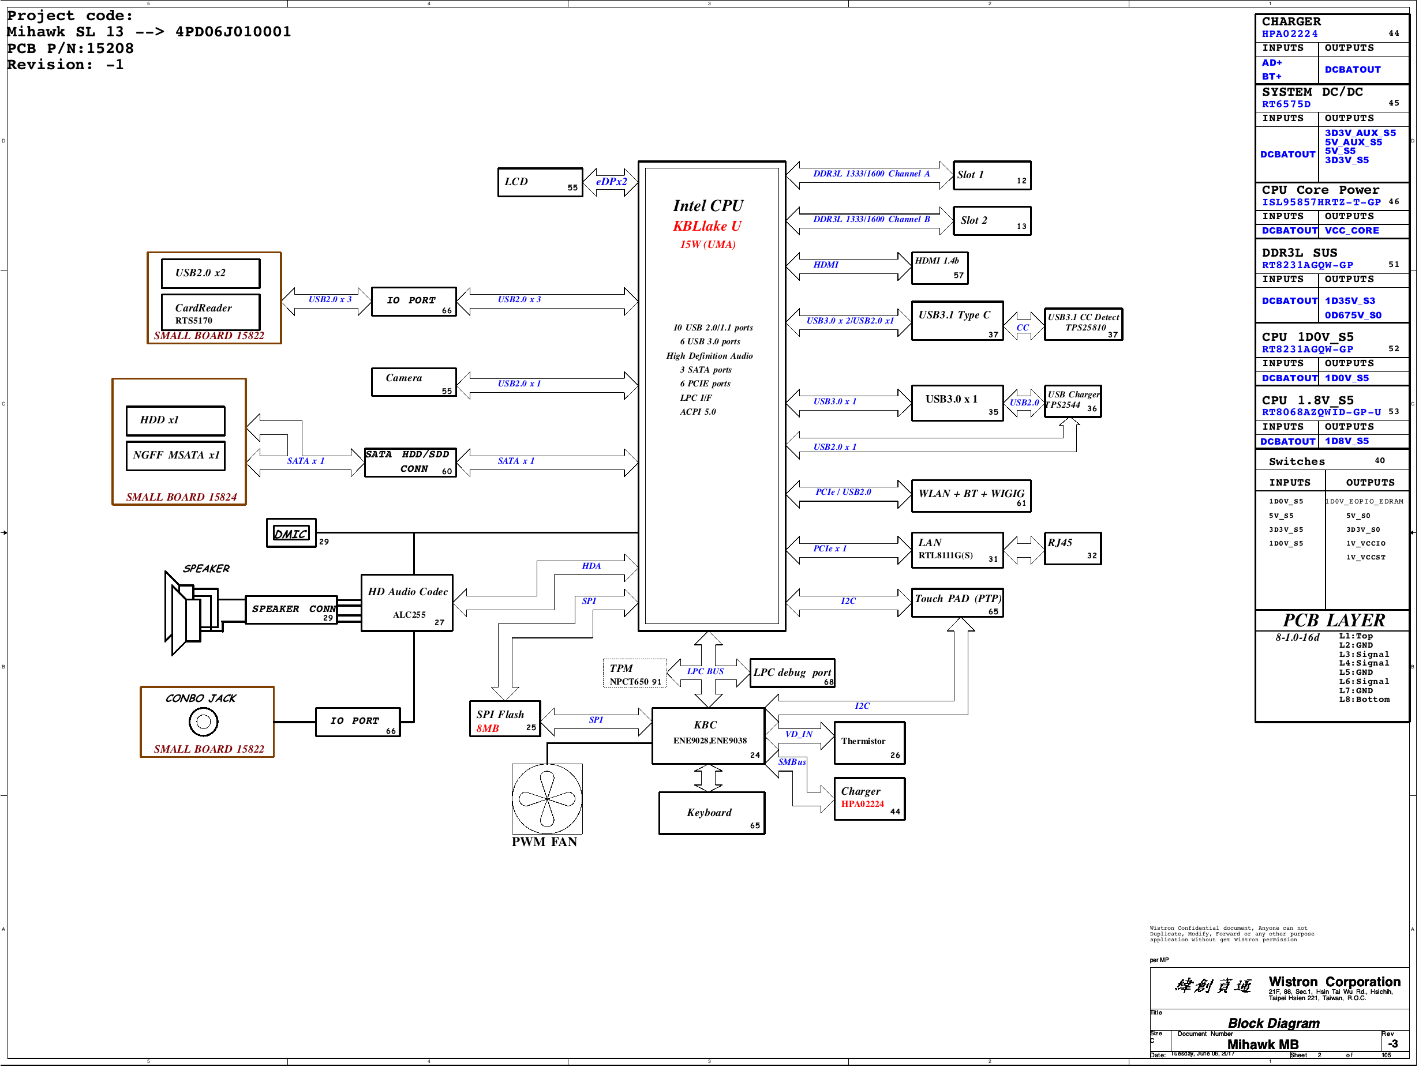Viewport: 1419px width, 1067px height.
Task: Select the WLAN + BT + WIGIG block
Action: click(971, 495)
